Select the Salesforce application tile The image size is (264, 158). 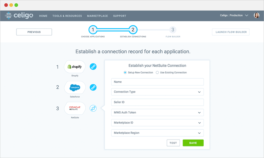(x=75, y=88)
